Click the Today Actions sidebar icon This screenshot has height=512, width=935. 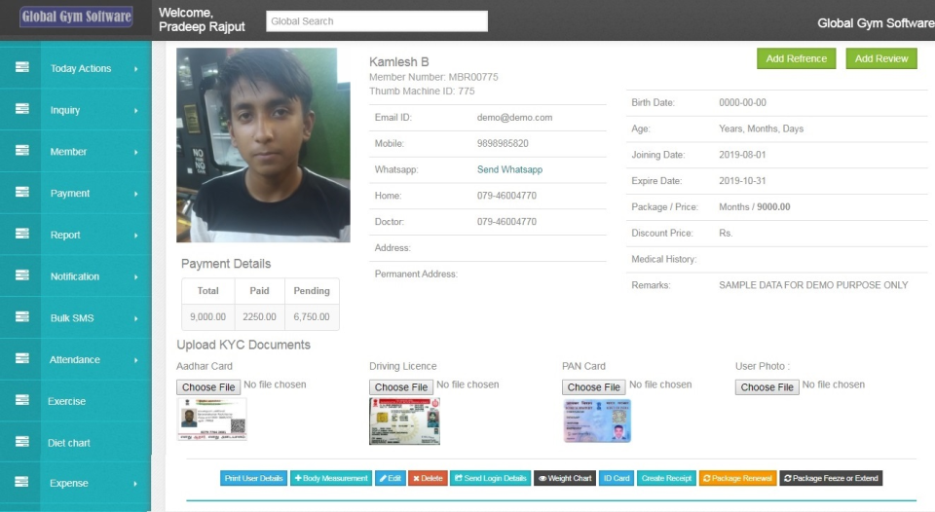(x=22, y=67)
